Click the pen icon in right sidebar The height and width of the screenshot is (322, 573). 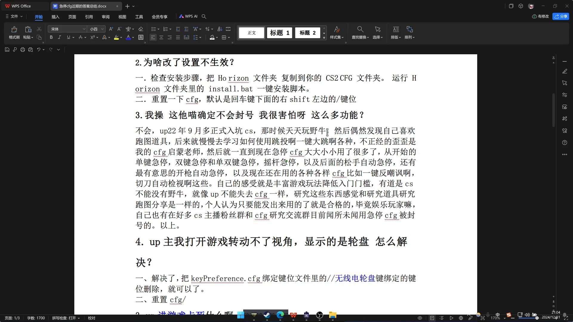[x=565, y=71]
